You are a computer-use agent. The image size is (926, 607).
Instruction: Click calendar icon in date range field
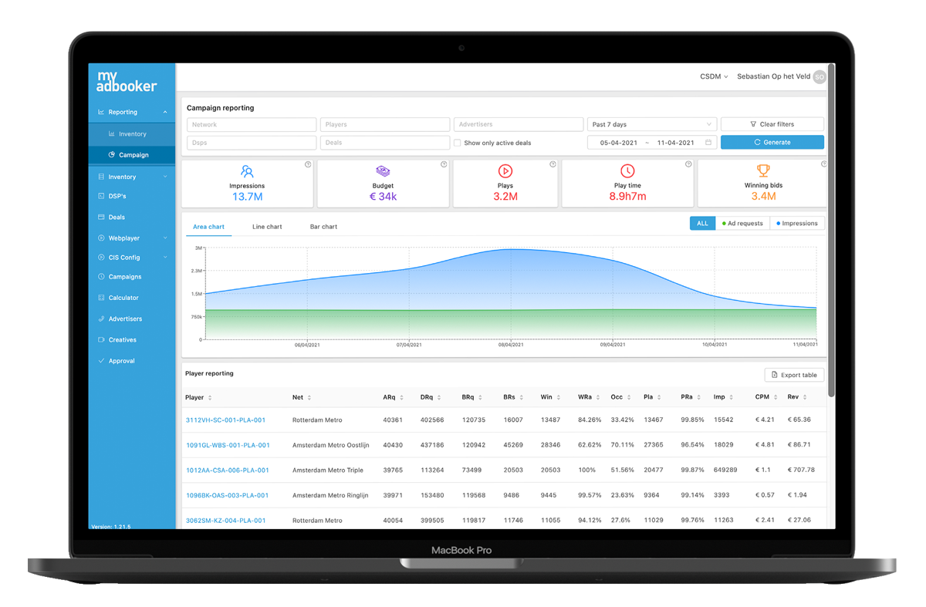[x=708, y=143]
